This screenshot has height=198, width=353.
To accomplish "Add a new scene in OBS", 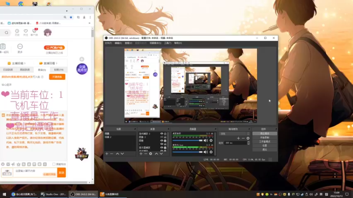I will point(107,154).
